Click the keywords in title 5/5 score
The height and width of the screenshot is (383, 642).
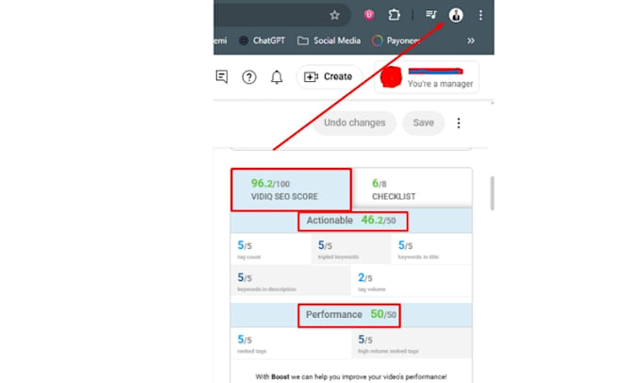(431, 249)
